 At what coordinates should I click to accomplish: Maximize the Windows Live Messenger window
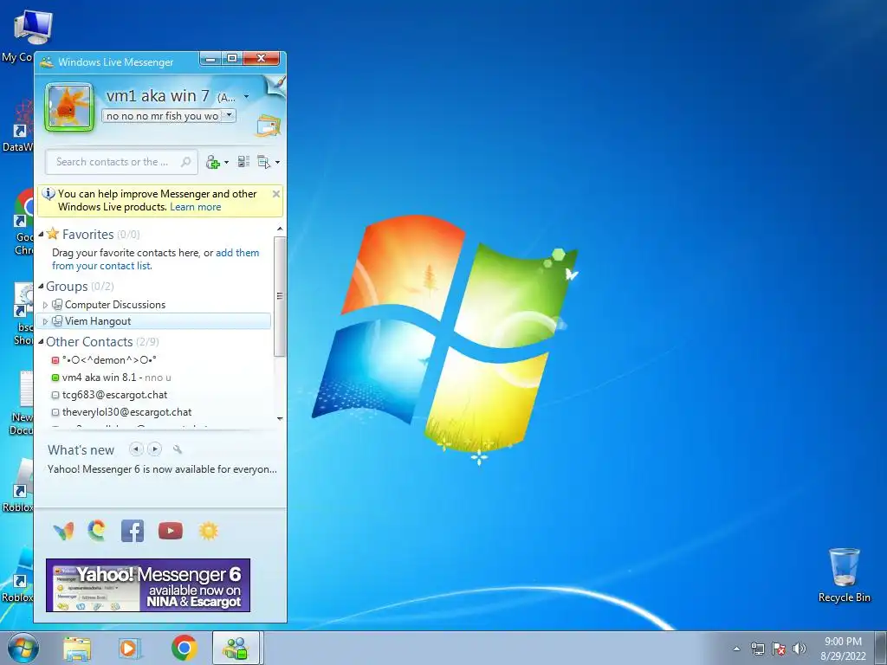(232, 59)
